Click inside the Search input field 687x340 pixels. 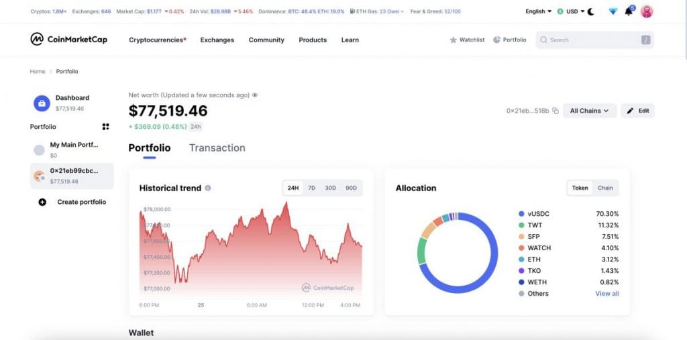tap(594, 40)
